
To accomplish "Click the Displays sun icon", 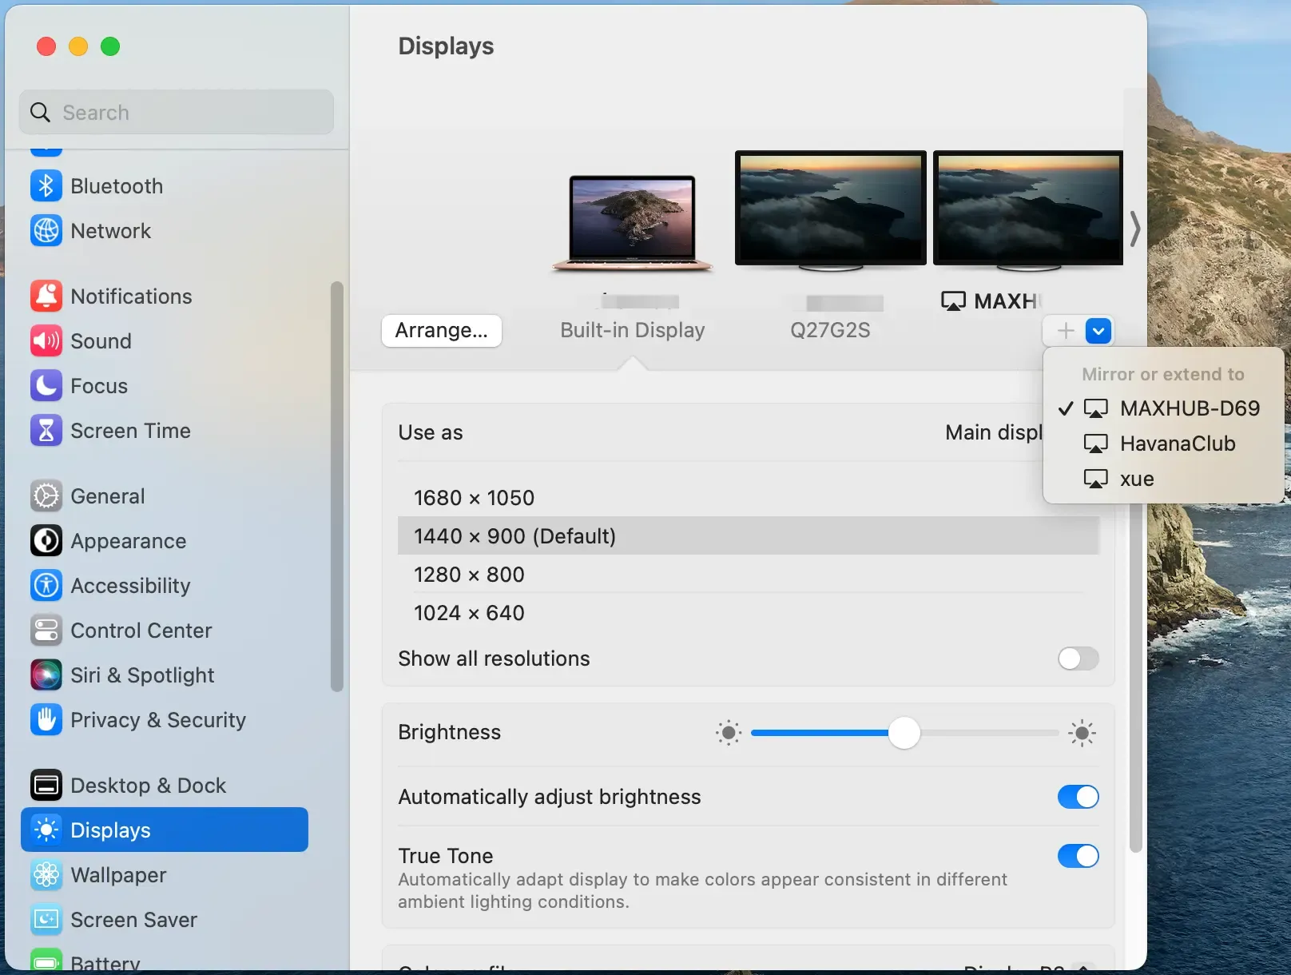I will (x=46, y=830).
